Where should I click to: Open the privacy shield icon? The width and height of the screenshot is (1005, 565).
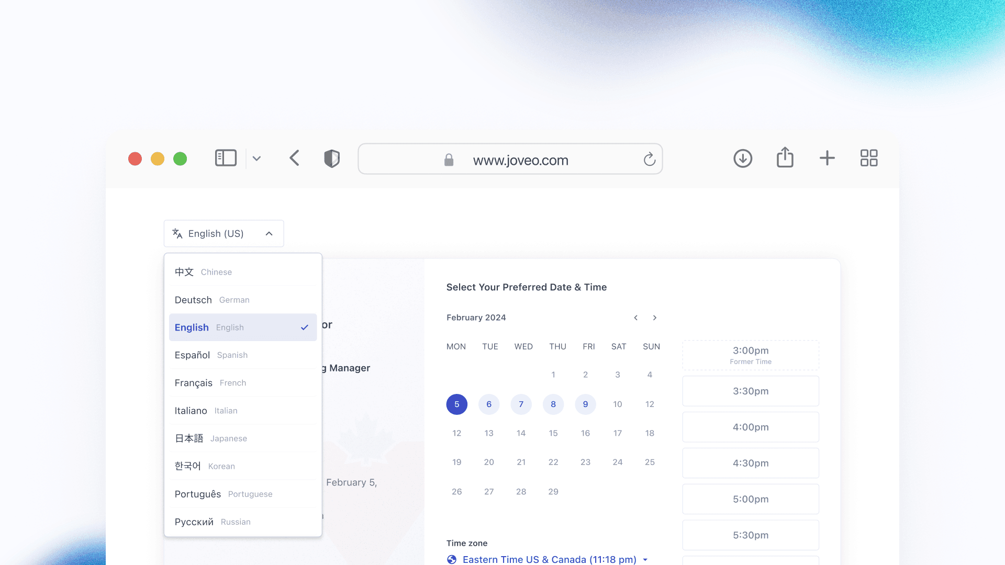tap(332, 158)
